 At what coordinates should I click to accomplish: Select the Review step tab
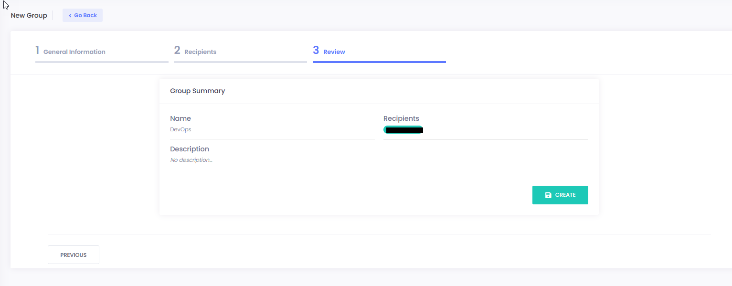coord(334,52)
